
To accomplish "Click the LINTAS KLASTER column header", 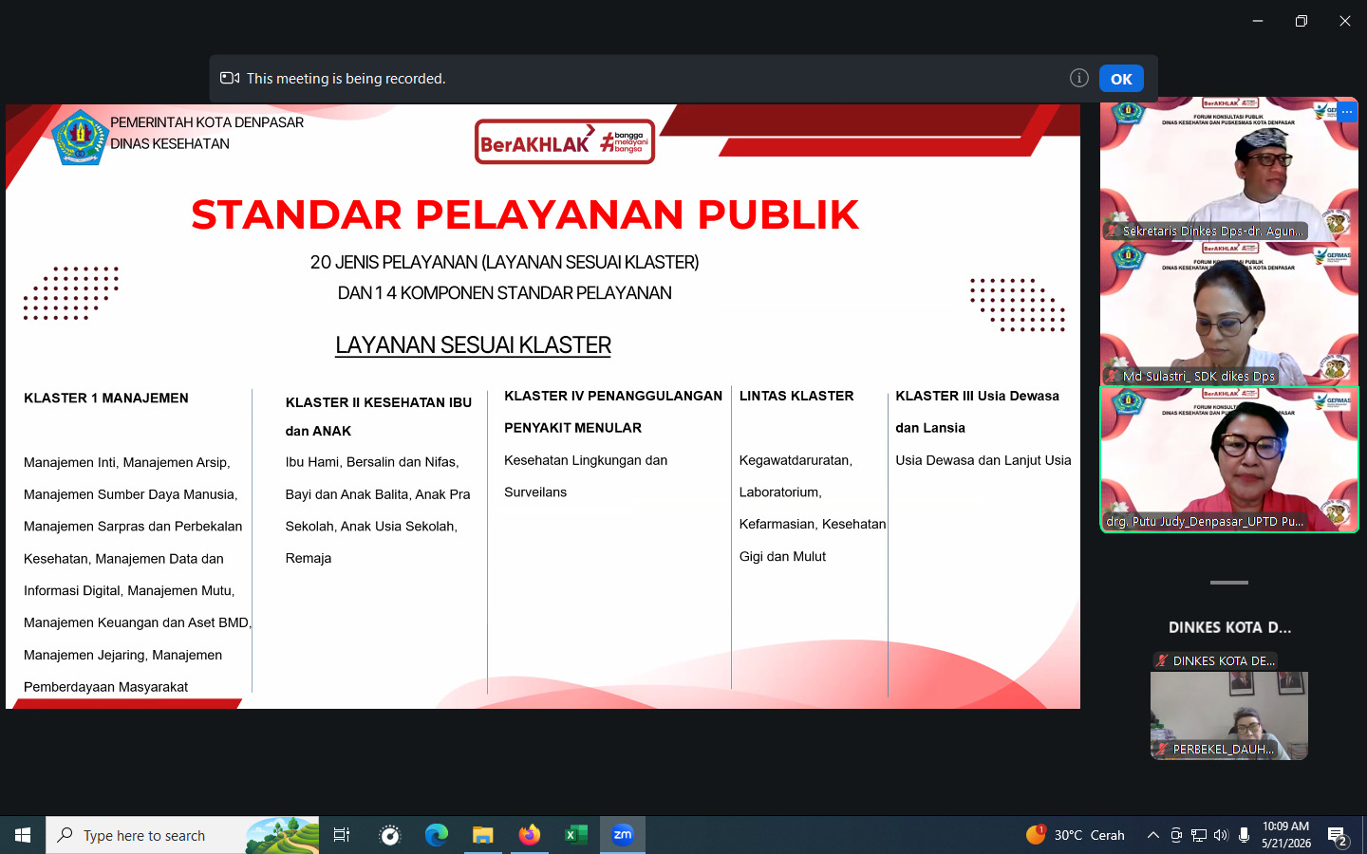I will 796,396.
